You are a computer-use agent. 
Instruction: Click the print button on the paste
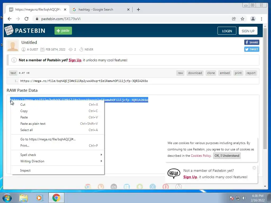click(x=238, y=73)
